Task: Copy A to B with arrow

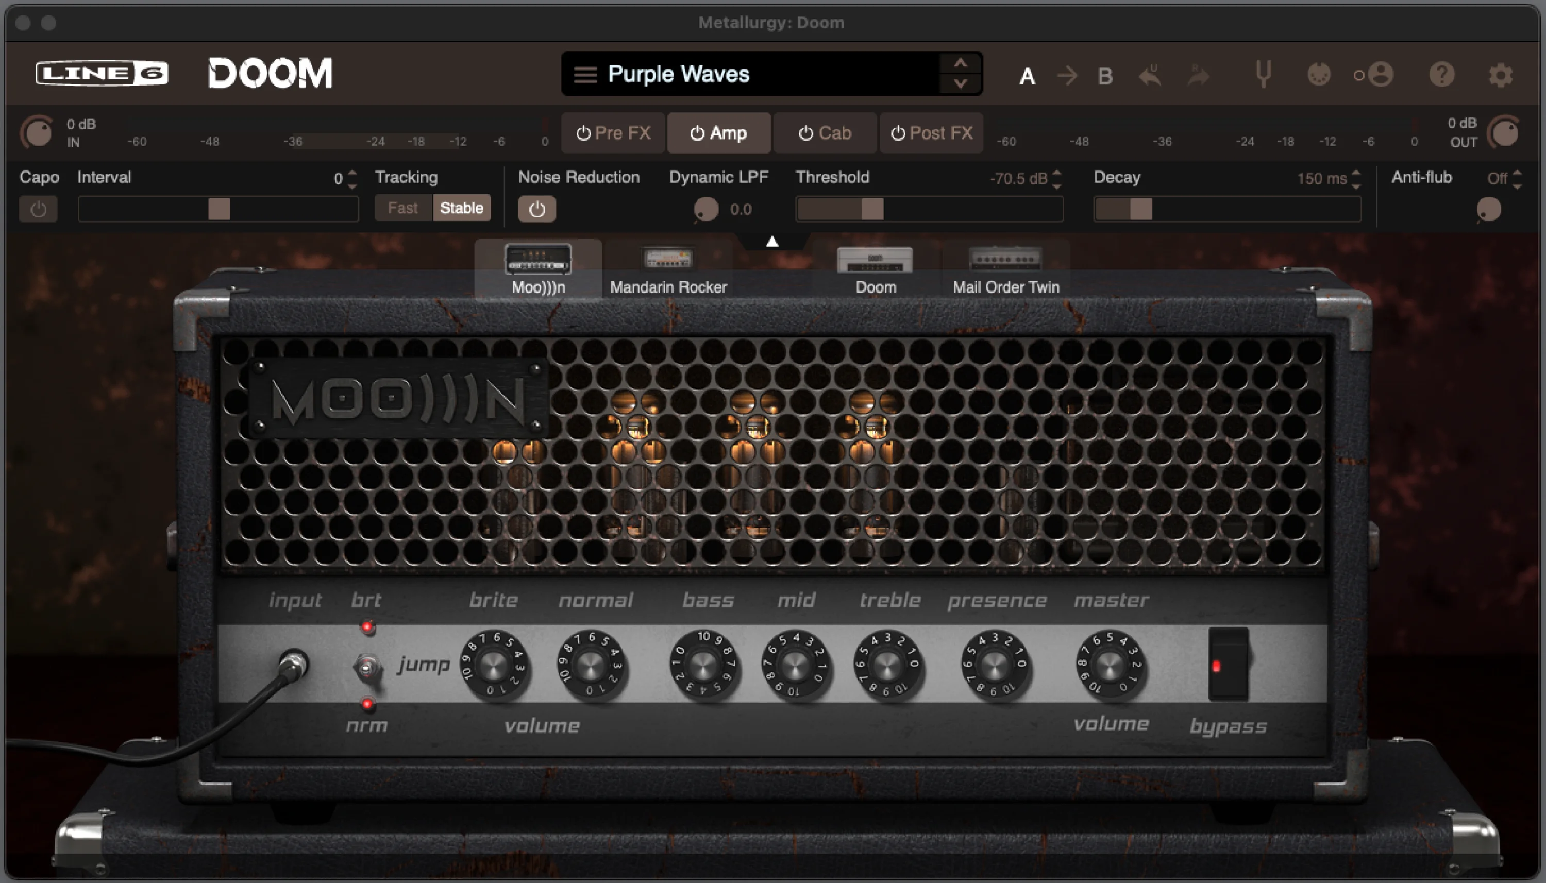Action: (x=1067, y=76)
